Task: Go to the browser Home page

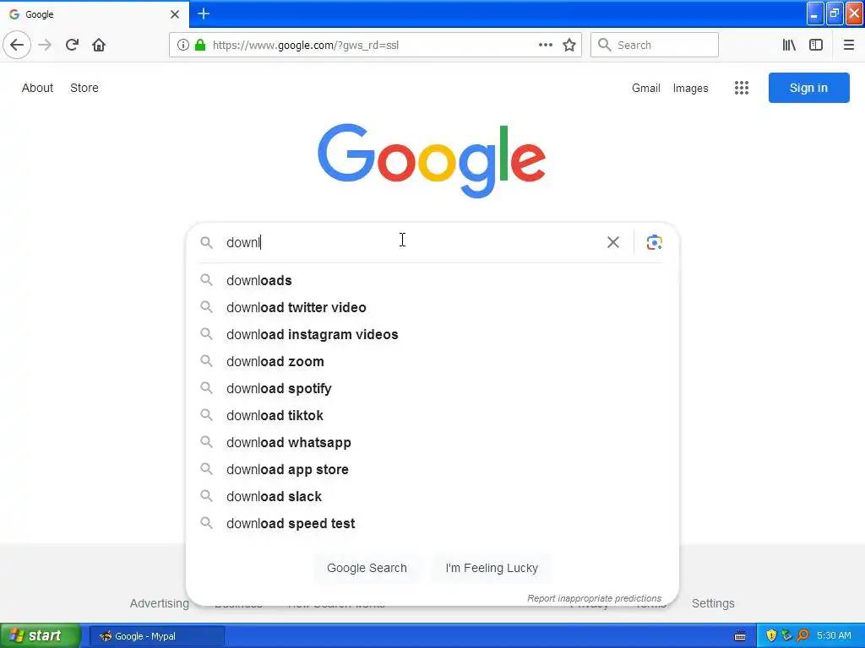Action: tap(99, 45)
